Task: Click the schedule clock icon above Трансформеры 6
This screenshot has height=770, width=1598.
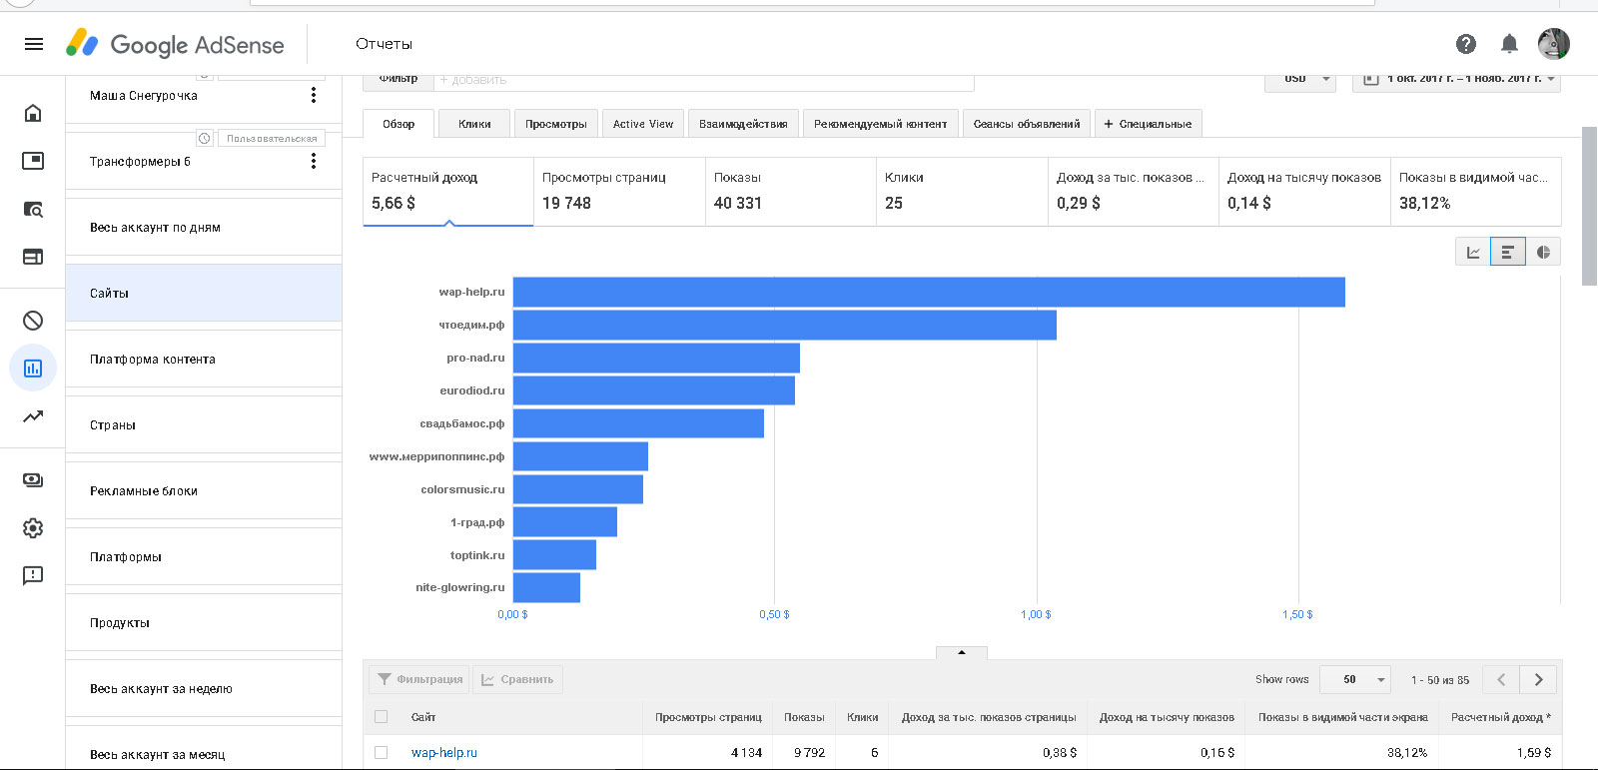Action: [x=205, y=138]
